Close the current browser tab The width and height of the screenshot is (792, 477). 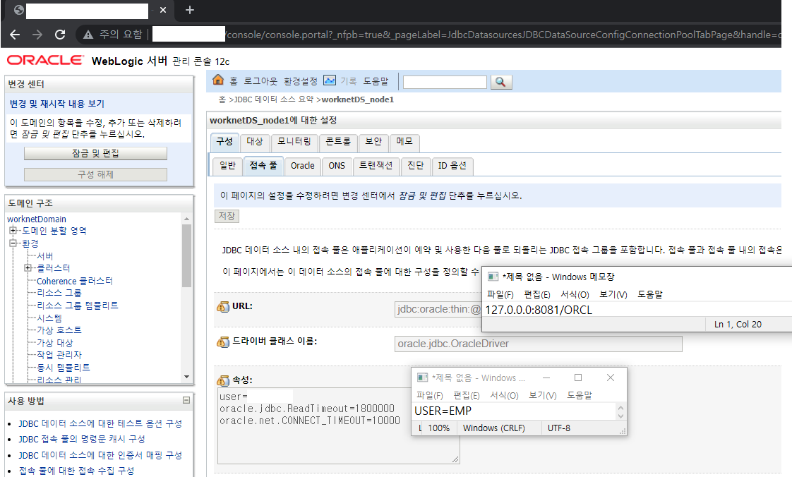click(162, 10)
